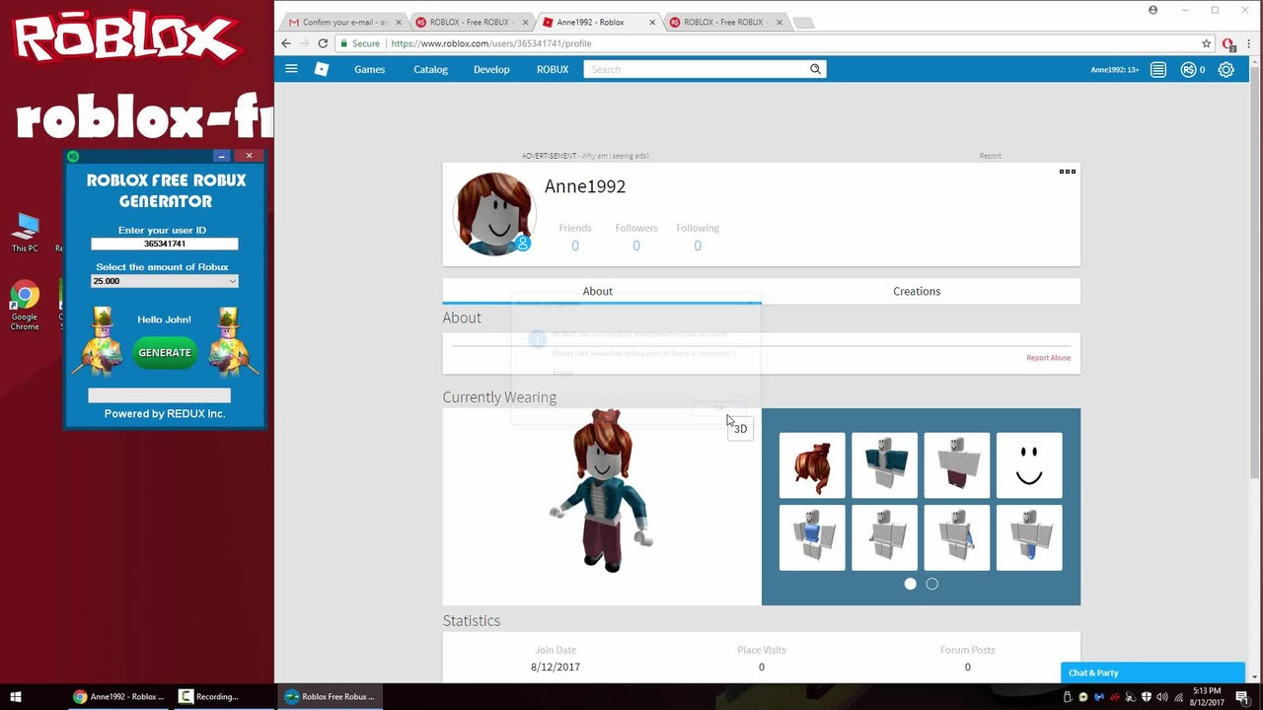Click the Roblox logo home icon
The image size is (1263, 710).
pyautogui.click(x=321, y=69)
